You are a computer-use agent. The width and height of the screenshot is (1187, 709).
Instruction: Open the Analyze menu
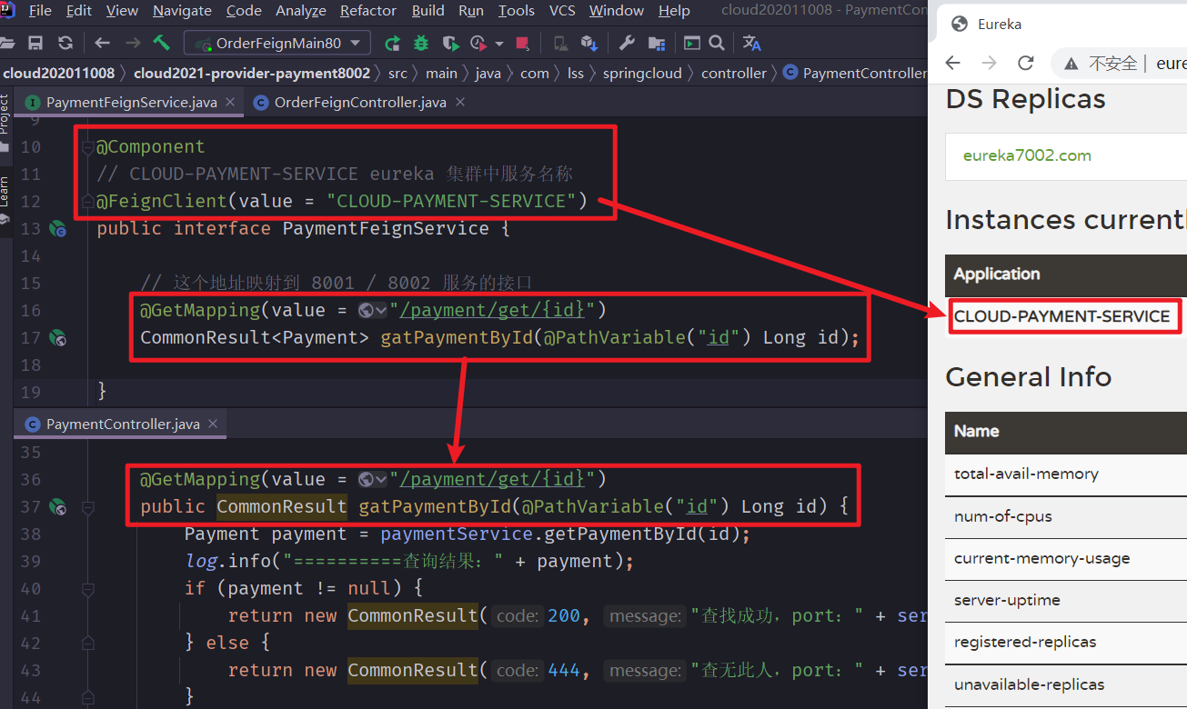tap(301, 11)
